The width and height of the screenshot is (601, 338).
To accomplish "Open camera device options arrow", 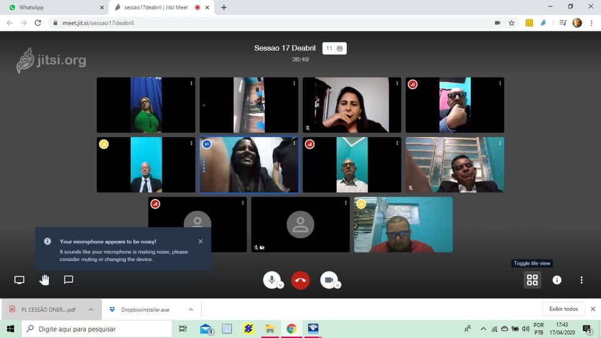I will point(337,285).
